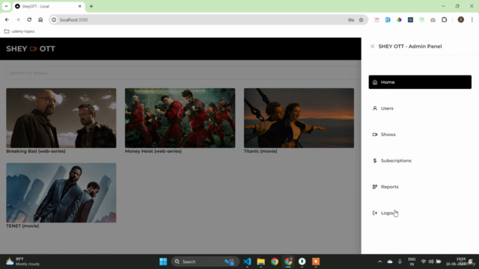
Task: Open password key icon in address bar
Action: coord(351,20)
